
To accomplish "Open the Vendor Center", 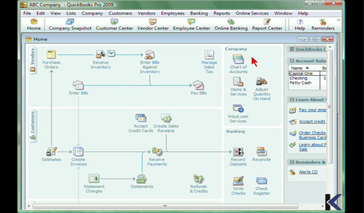I will coord(153,25).
